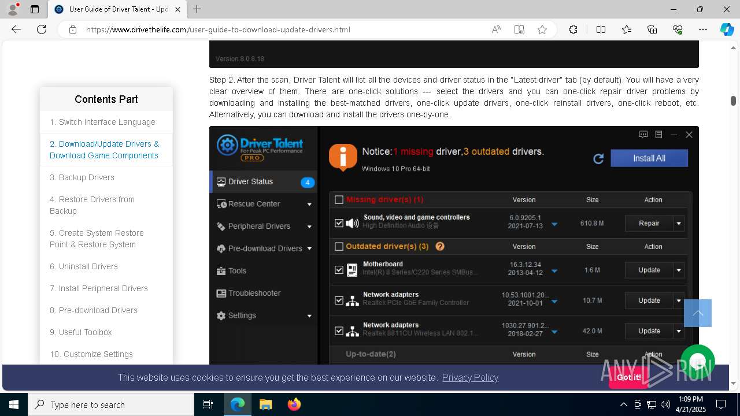Open File Explorer from taskbar
This screenshot has height=416, width=740.
coord(266,404)
